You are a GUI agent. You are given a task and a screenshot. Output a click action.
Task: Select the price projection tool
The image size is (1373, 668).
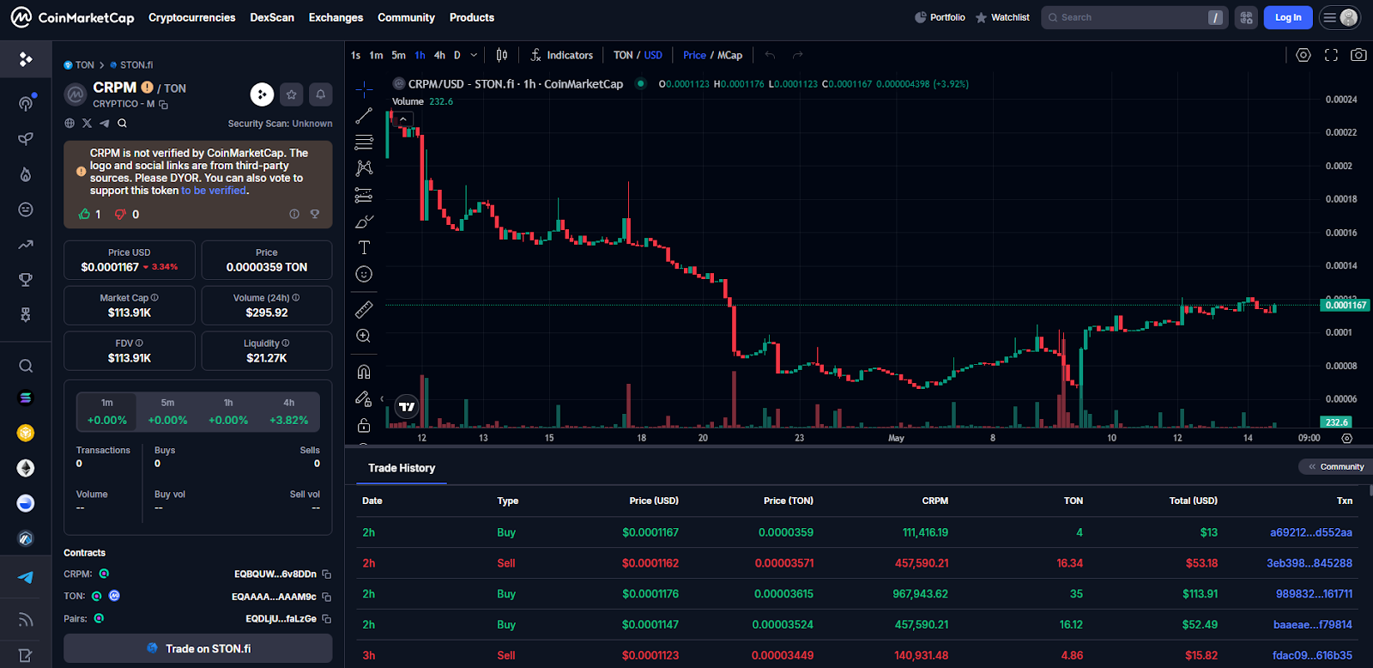(364, 195)
